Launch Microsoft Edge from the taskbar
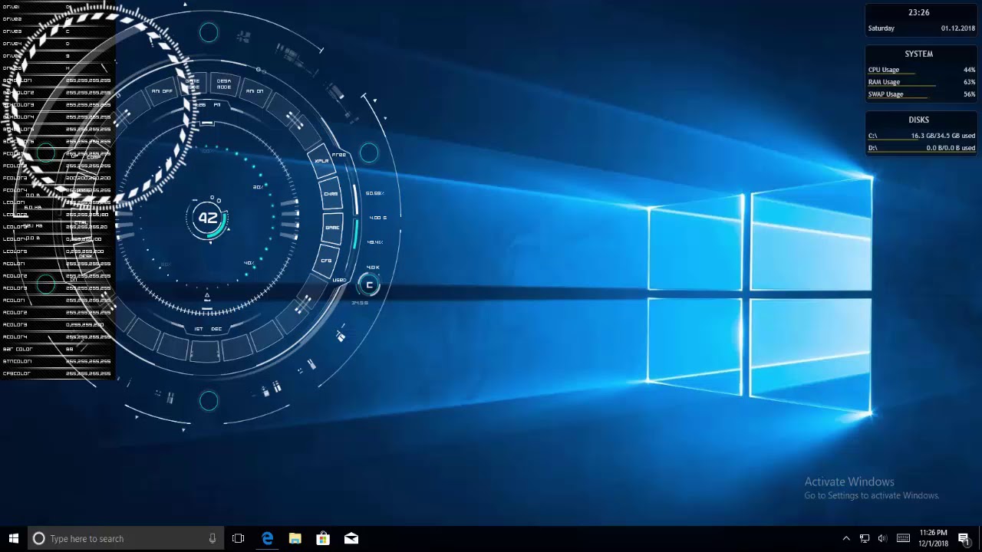 (x=267, y=538)
